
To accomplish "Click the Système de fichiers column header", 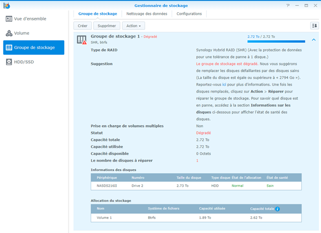I will tap(164, 209).
